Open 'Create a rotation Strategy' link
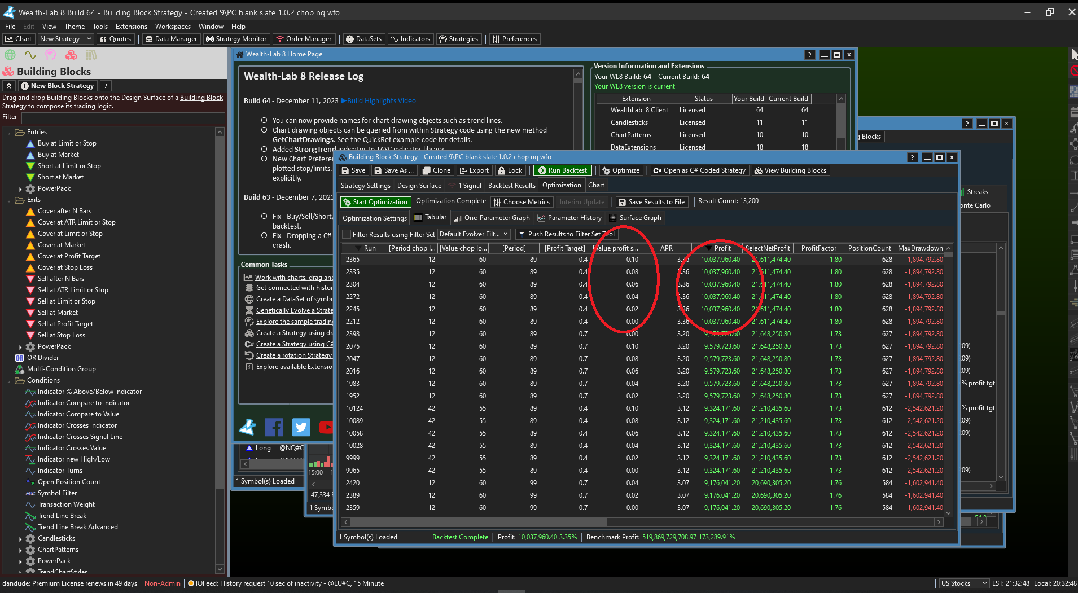 [x=294, y=355]
